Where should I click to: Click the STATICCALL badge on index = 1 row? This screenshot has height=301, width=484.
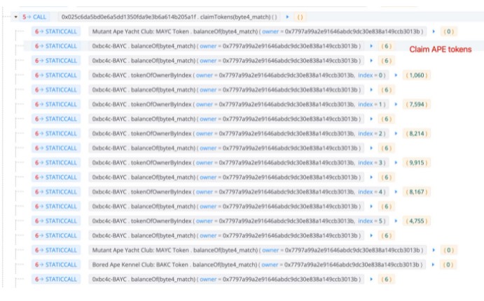pos(57,104)
